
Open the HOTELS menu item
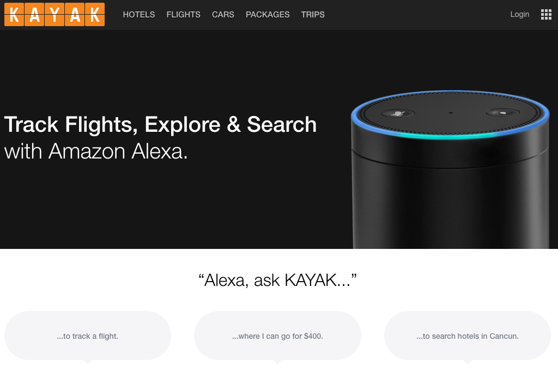coord(139,15)
